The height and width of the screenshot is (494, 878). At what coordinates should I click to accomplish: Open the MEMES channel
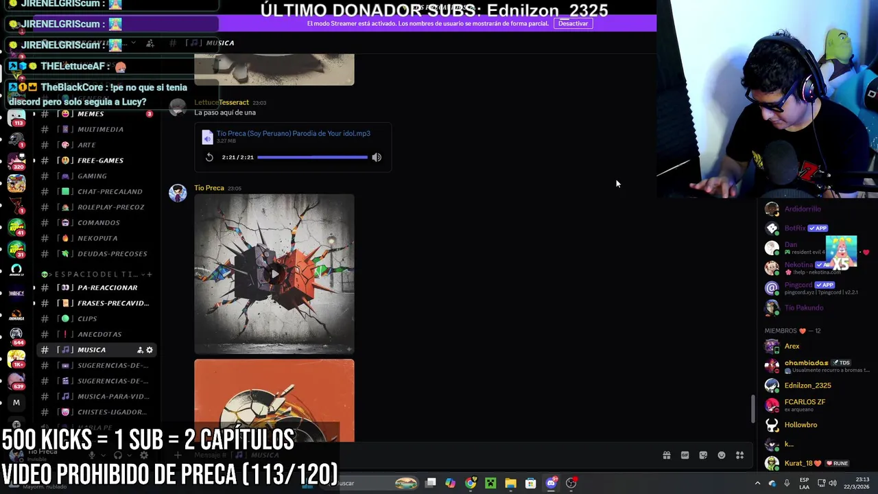96,114
